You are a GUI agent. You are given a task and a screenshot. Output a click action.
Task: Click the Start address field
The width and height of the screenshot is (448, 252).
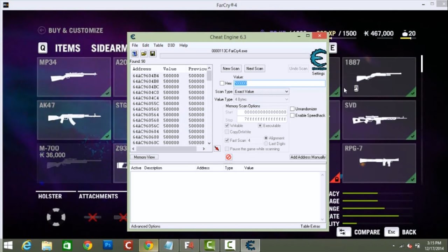click(262, 112)
